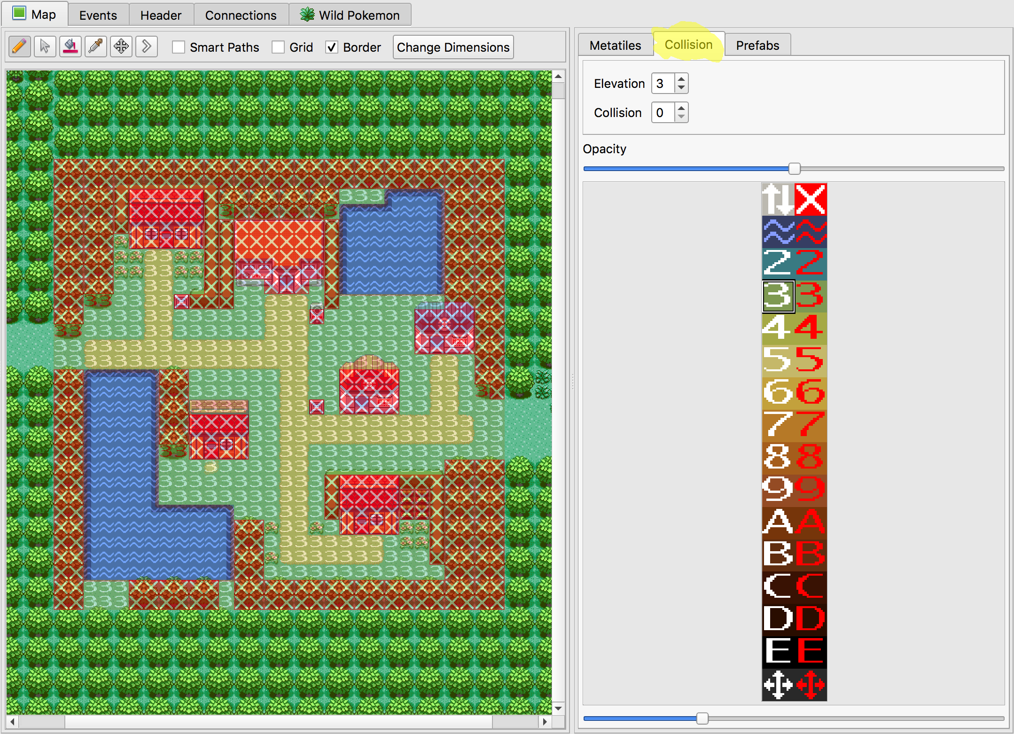Image resolution: width=1014 pixels, height=734 pixels.
Task: Click the map vertical scrollbar up arrow
Action: (x=558, y=76)
